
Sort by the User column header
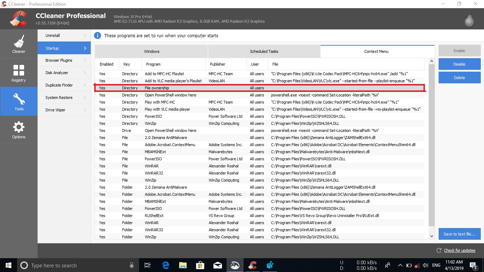tap(258, 64)
